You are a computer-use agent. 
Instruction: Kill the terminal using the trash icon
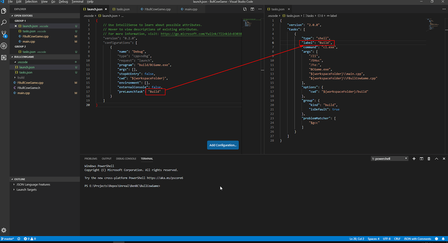(429, 158)
